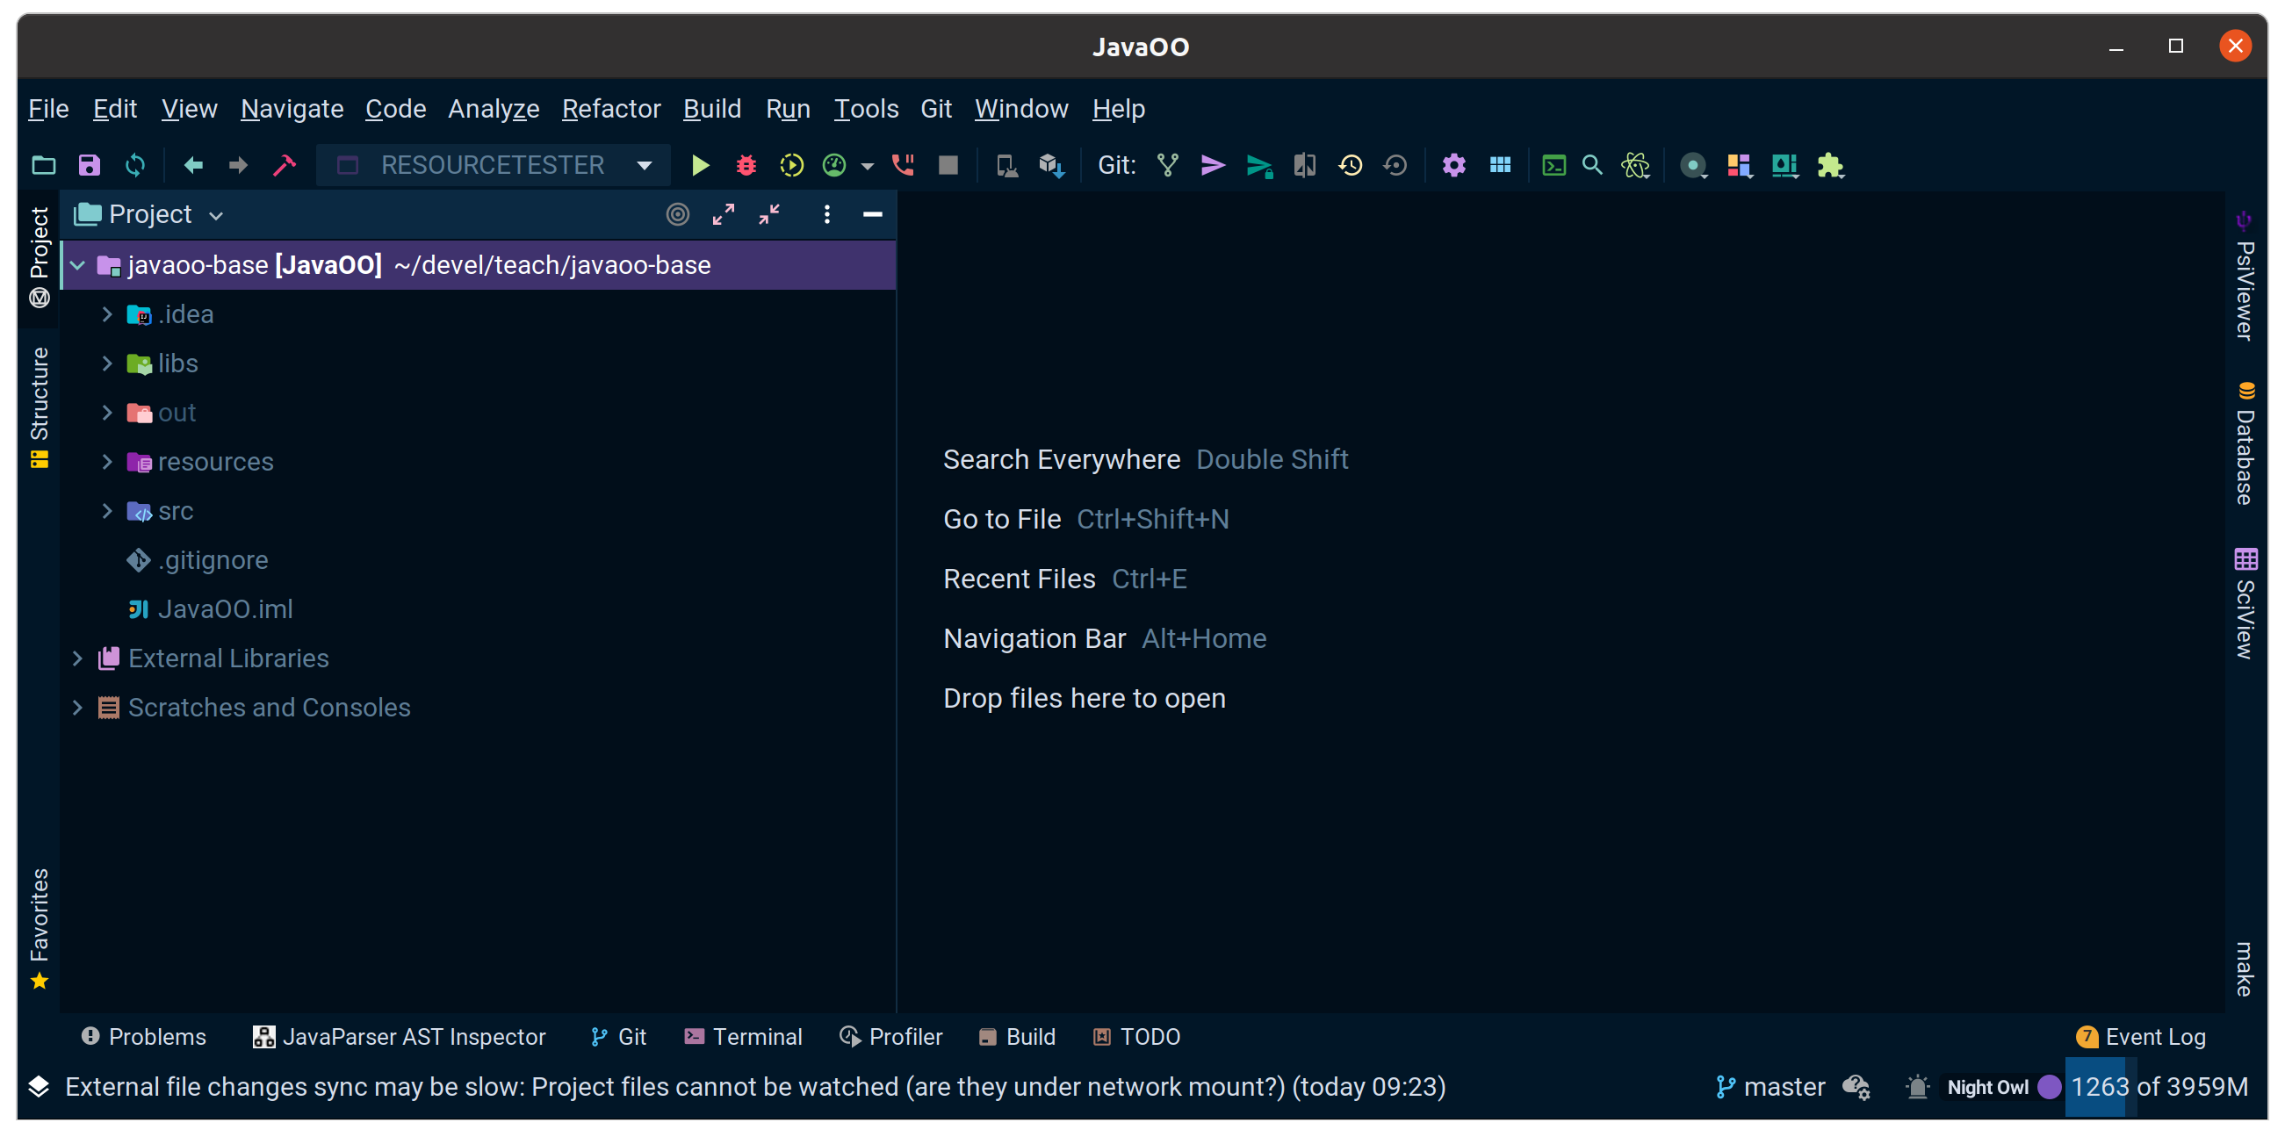Toggle the Project tool window side tab
The height and width of the screenshot is (1137, 2285).
pos(39,257)
